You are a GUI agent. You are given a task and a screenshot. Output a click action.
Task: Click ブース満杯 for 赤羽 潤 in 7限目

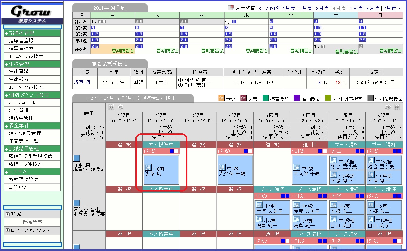tap(347, 145)
